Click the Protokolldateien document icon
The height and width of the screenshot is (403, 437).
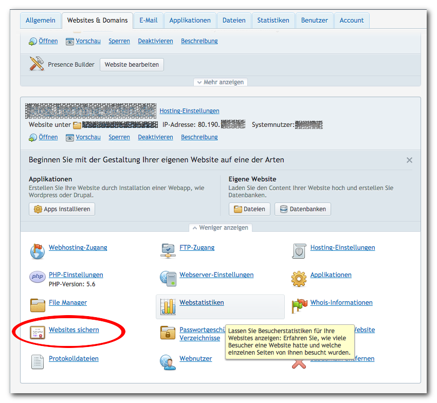(x=38, y=361)
